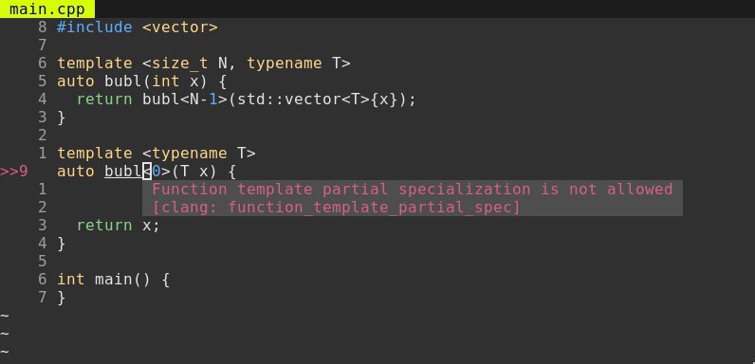Click size_t in the first template line

[x=179, y=64]
